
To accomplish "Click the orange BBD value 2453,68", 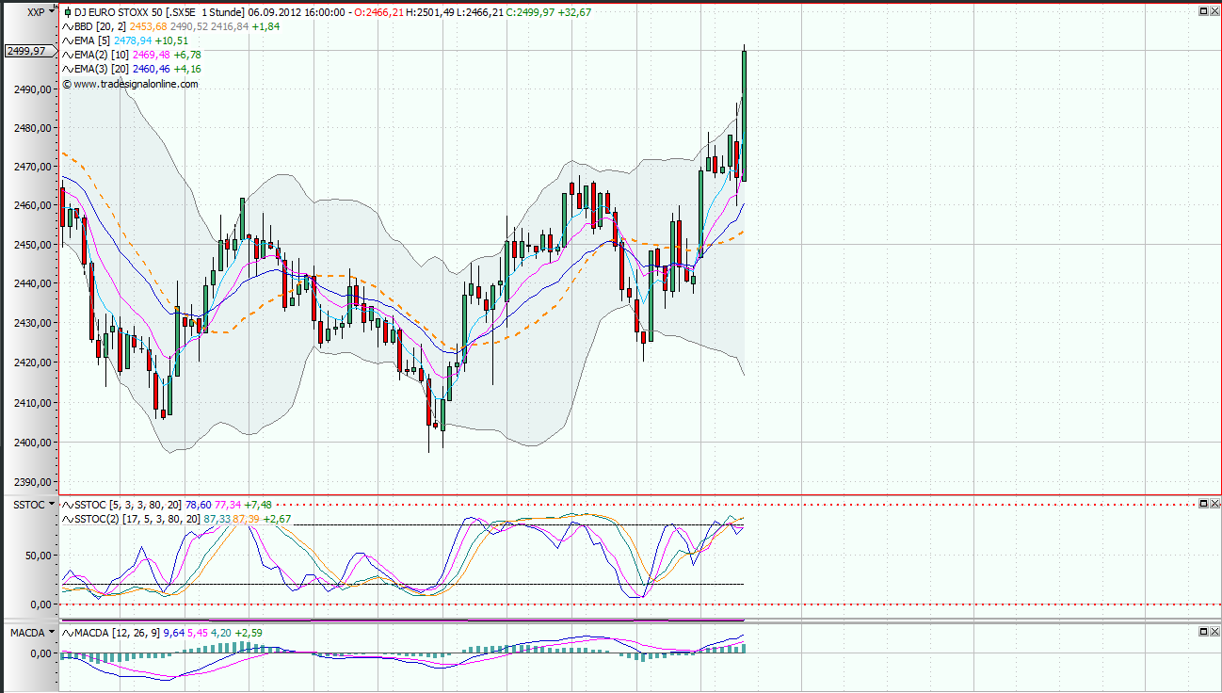I will (147, 26).
